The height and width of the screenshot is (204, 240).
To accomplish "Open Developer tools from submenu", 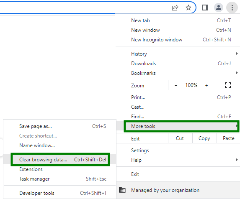I will (59, 193).
